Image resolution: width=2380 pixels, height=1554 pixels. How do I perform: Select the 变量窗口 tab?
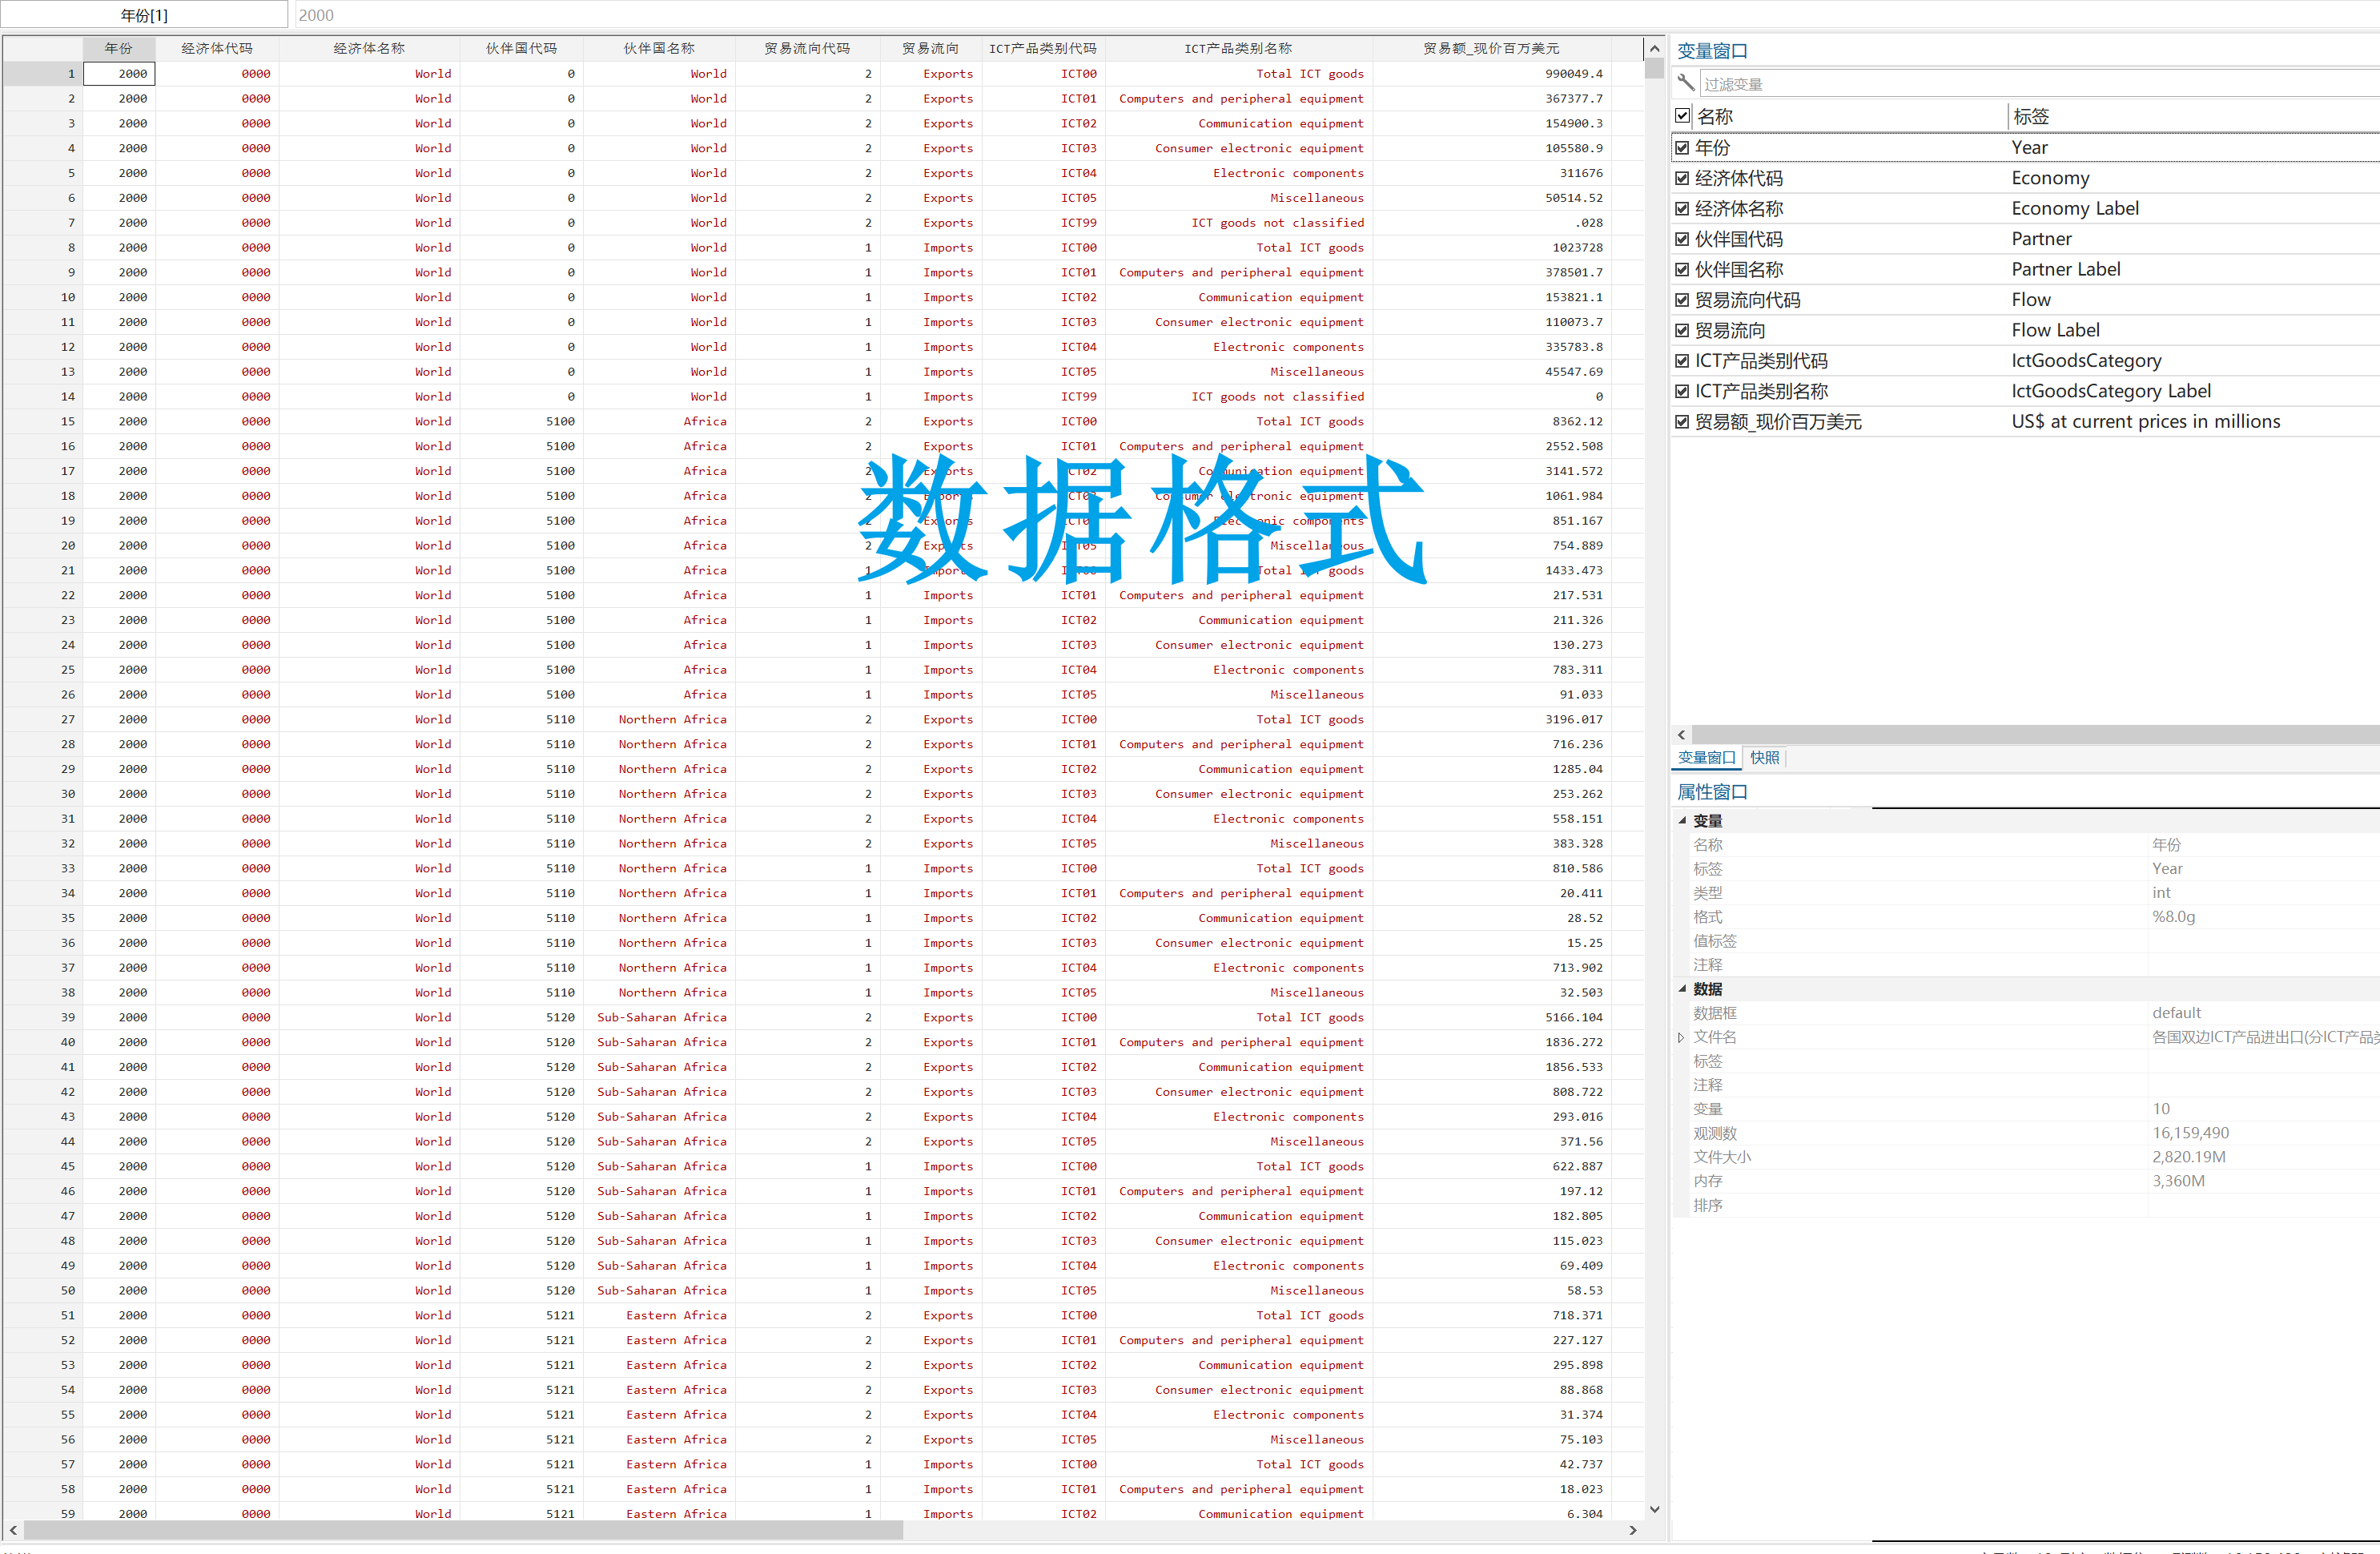point(1706,757)
